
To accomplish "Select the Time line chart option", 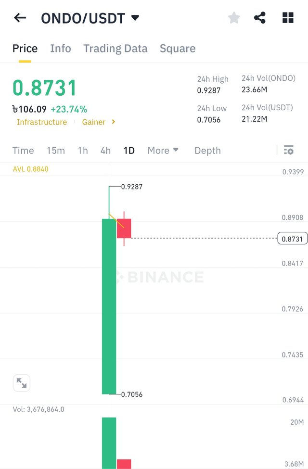I will [x=23, y=151].
